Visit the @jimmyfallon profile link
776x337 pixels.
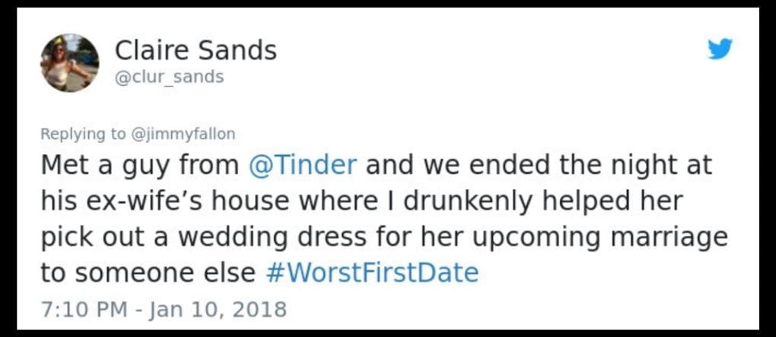pyautogui.click(x=183, y=134)
